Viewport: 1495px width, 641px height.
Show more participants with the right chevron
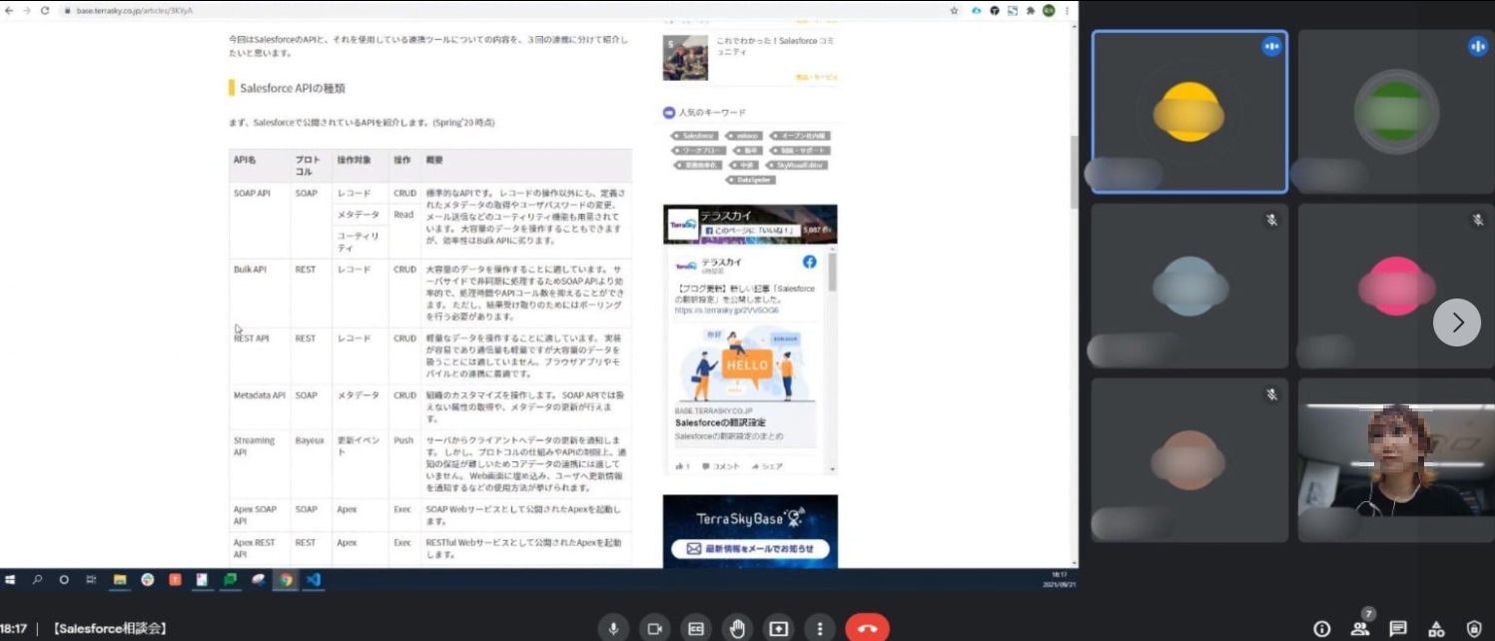point(1457,322)
